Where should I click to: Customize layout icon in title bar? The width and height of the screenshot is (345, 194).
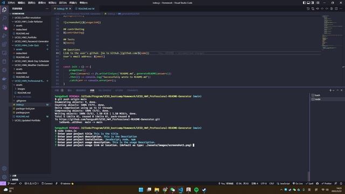318,3
